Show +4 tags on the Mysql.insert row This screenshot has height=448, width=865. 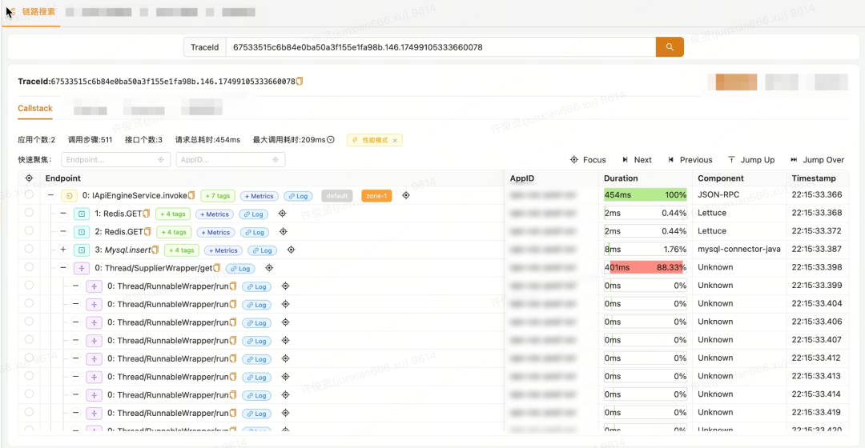tap(182, 250)
